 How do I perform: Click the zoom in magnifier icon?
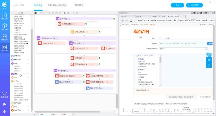pos(64,13)
